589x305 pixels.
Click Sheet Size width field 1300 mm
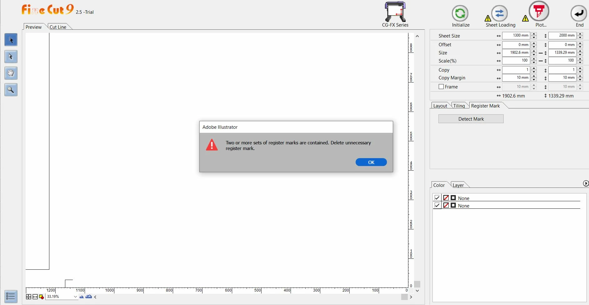[x=516, y=35]
